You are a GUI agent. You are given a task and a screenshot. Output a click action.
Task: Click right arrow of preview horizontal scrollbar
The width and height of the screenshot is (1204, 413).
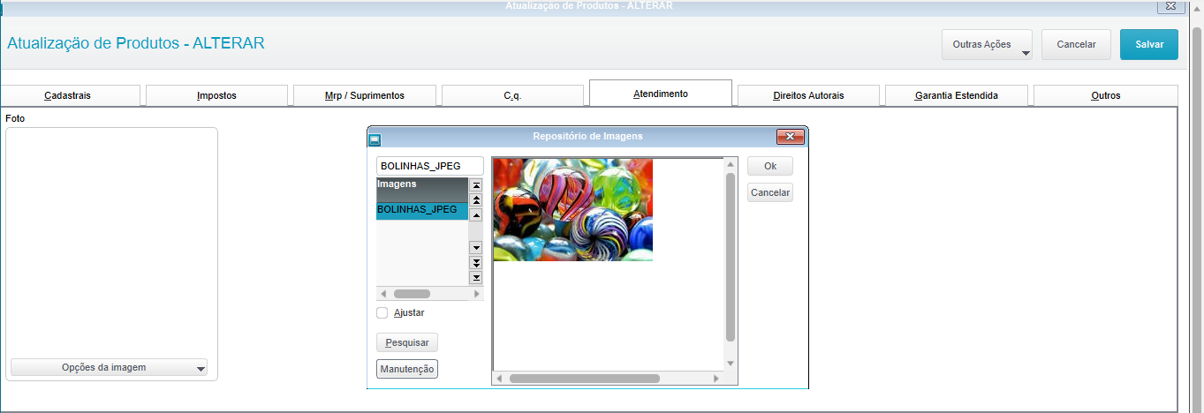pos(716,379)
